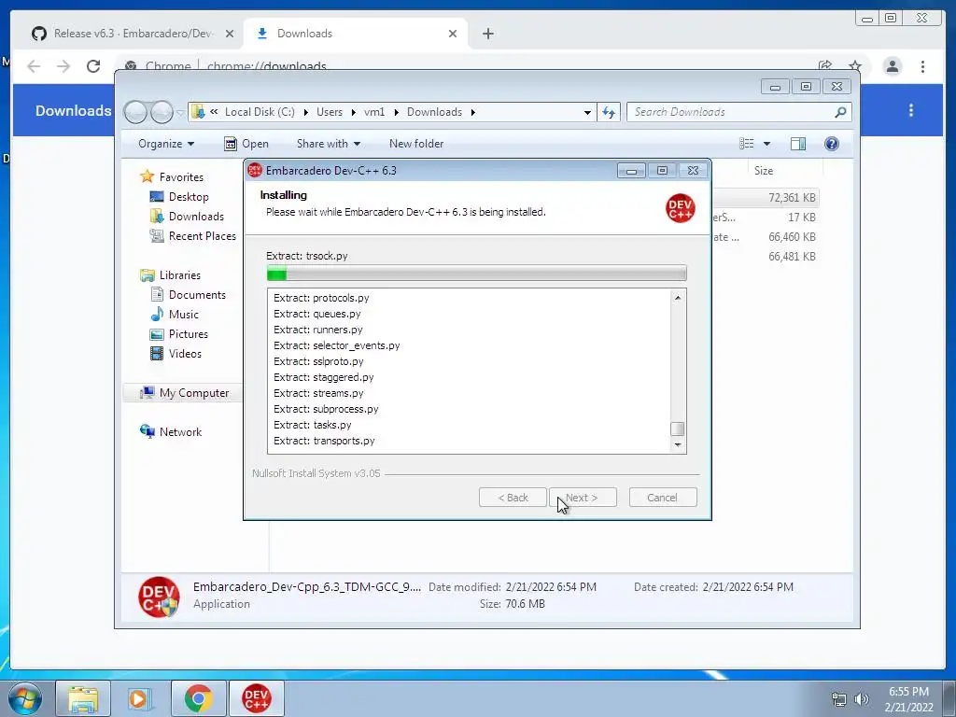
Task: Open address bar history dropdown
Action: [587, 112]
